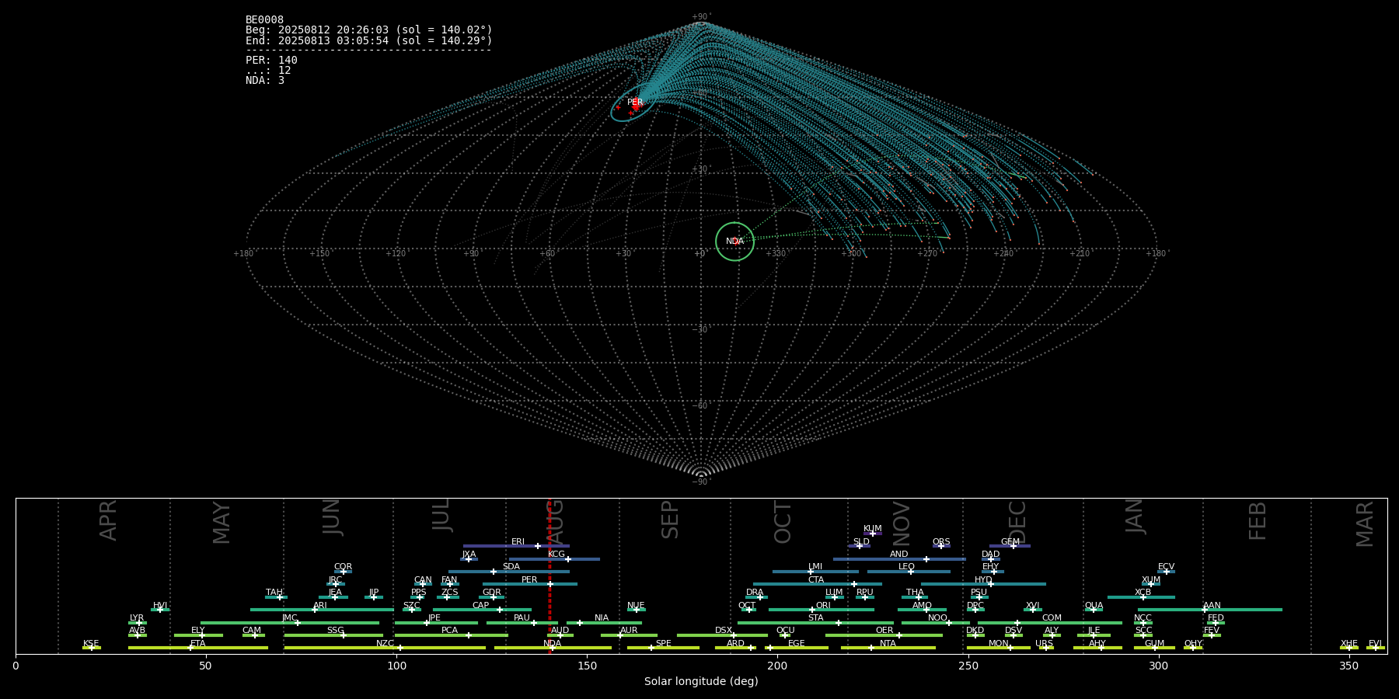Select the TAH shower label in timeline
Viewport: 1399px width, 699px height.
pyautogui.click(x=274, y=593)
